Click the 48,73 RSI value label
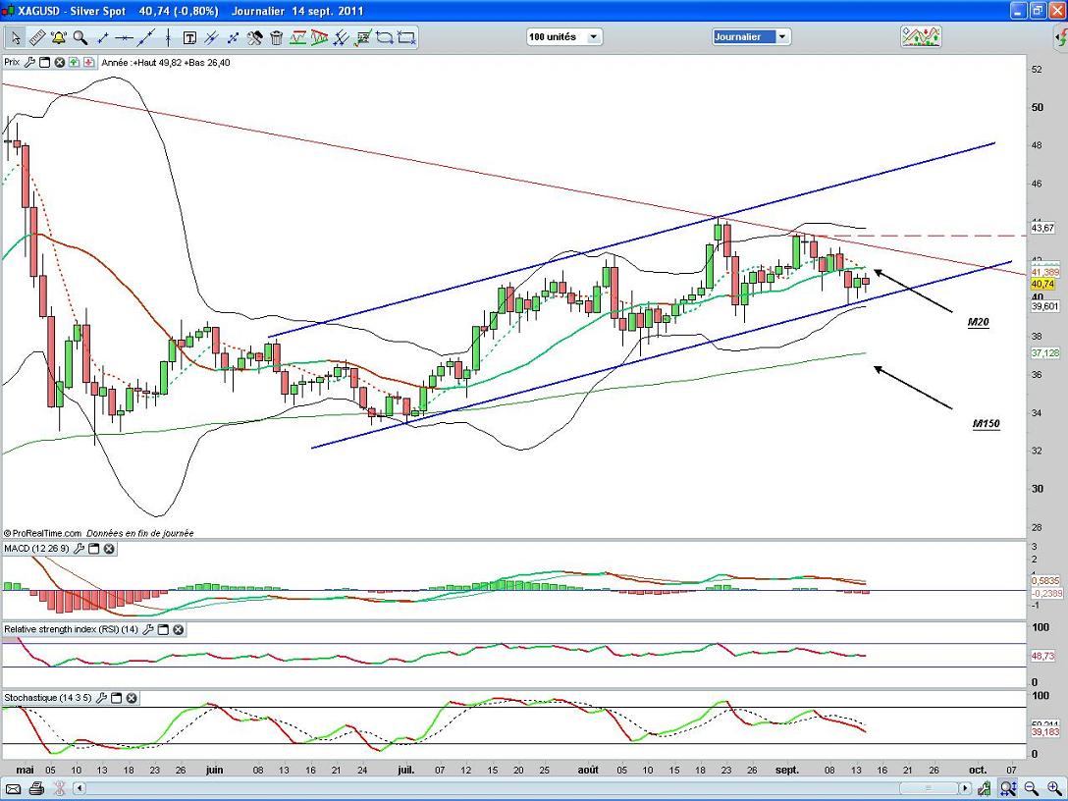This screenshot has height=801, width=1068. 1044,656
